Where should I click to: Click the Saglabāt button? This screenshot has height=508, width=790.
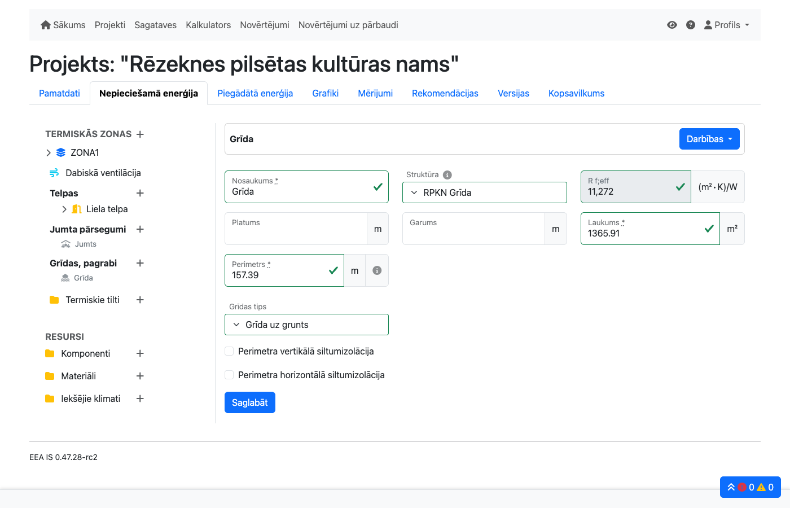(249, 402)
